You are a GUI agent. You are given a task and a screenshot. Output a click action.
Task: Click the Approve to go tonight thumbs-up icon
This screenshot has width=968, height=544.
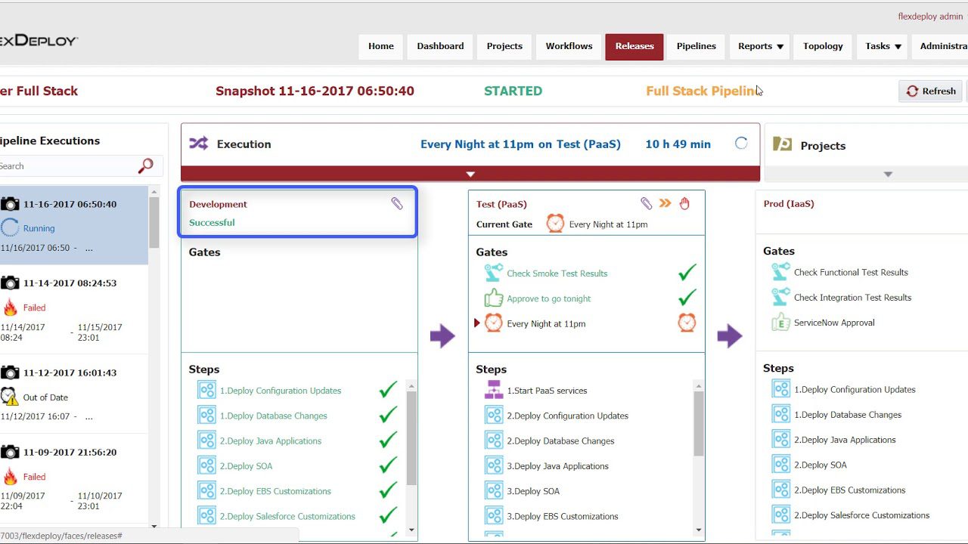(x=493, y=298)
